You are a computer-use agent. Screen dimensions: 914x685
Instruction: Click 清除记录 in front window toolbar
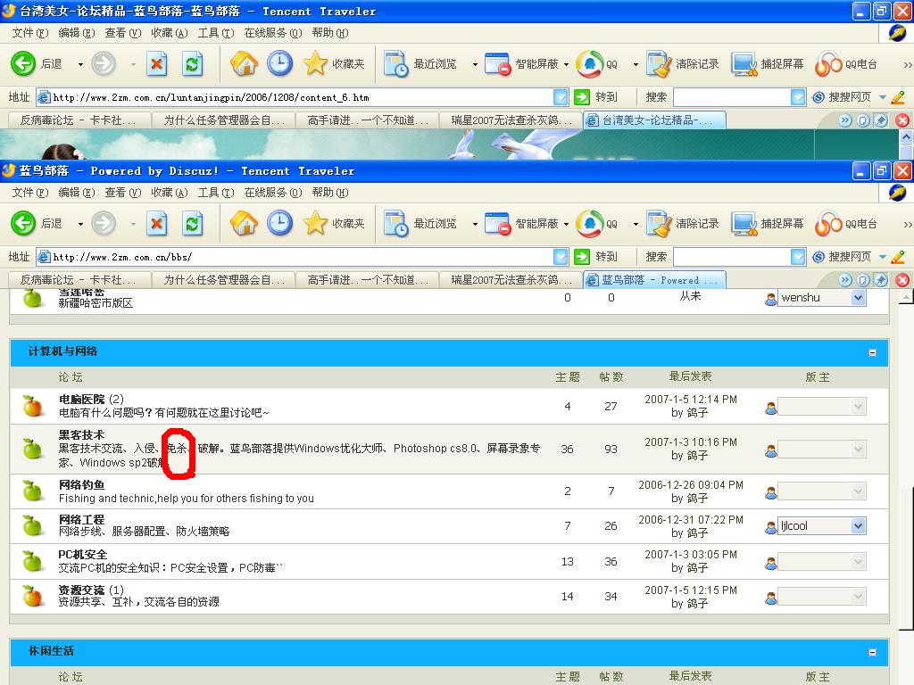pos(683,224)
